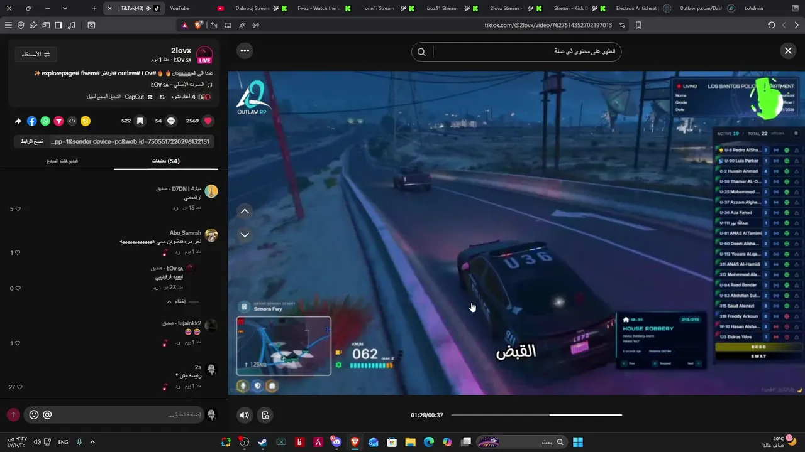Mute the video with the speaker button

tap(245, 415)
